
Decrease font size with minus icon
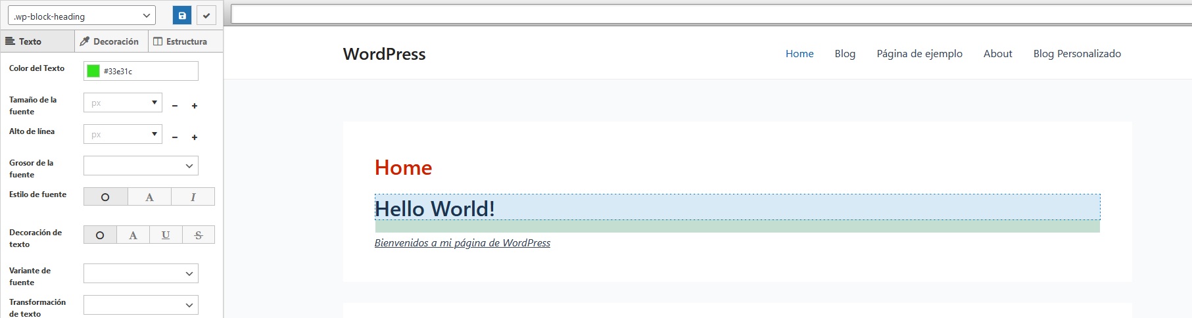pyautogui.click(x=175, y=106)
